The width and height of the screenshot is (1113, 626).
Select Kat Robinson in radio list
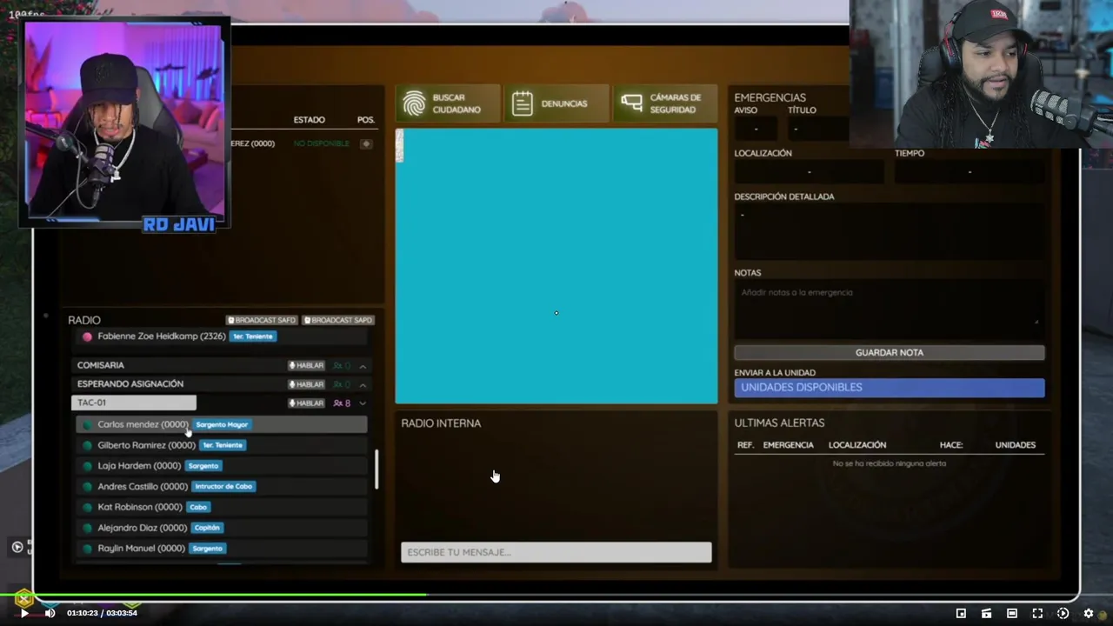pyautogui.click(x=221, y=507)
